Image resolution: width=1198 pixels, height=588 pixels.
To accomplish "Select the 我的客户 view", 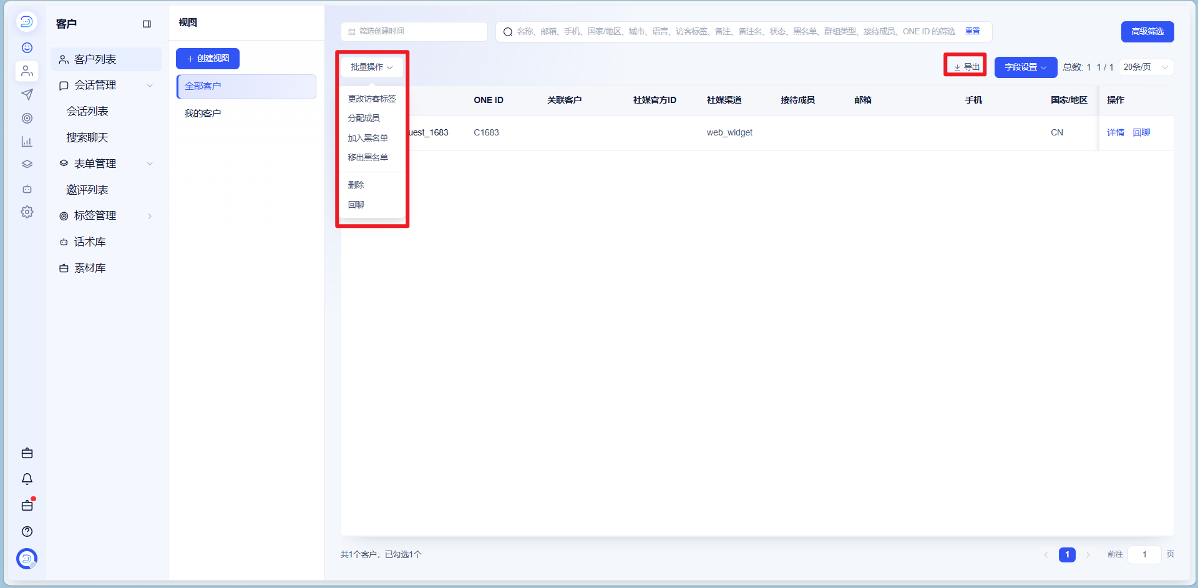I will 246,114.
